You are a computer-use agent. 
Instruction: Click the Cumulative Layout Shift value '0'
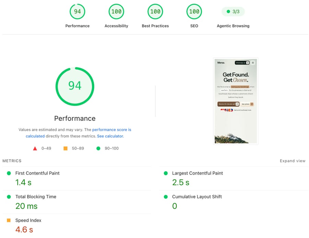[175, 206]
